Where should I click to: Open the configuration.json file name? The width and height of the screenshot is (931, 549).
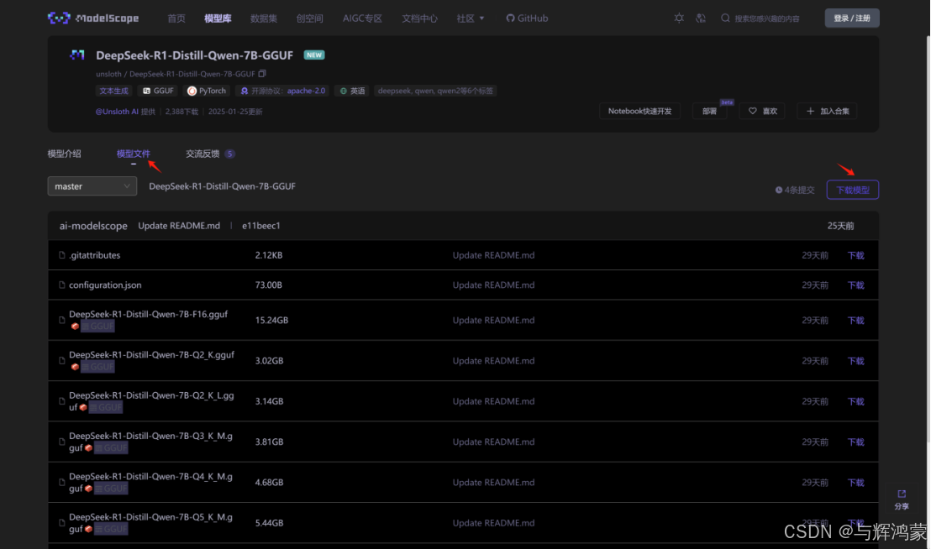click(x=105, y=285)
